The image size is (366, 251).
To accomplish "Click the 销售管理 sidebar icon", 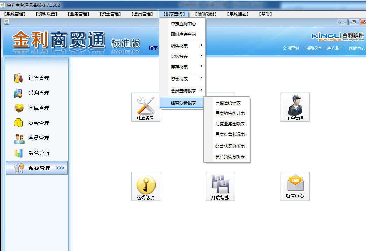I will coord(19,78).
